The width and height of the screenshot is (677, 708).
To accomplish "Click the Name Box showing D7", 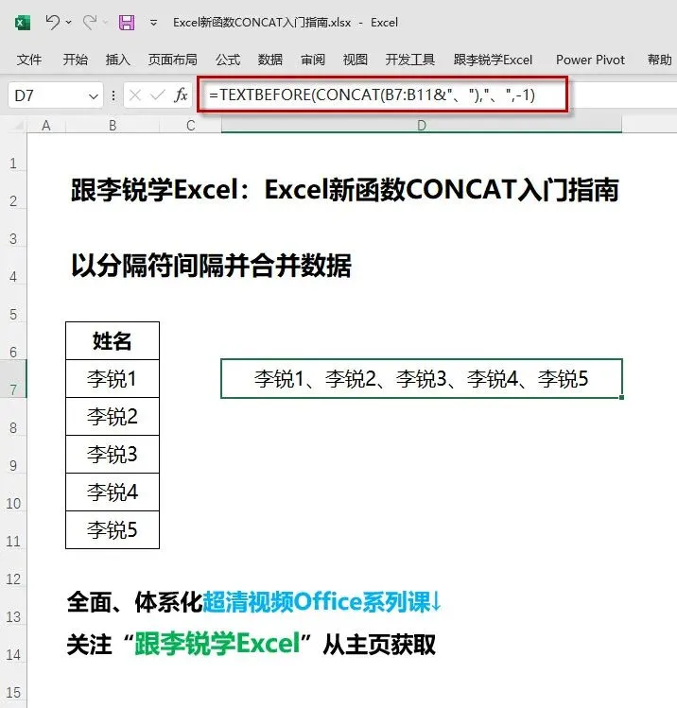I will (47, 95).
